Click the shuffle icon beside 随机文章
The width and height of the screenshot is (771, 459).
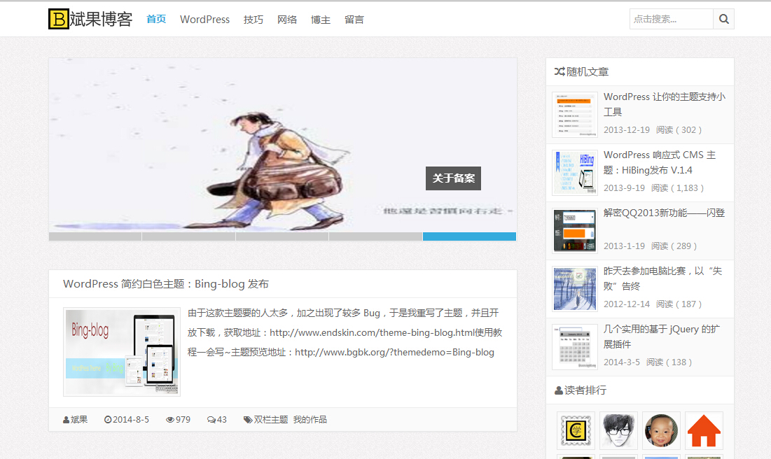pyautogui.click(x=560, y=72)
